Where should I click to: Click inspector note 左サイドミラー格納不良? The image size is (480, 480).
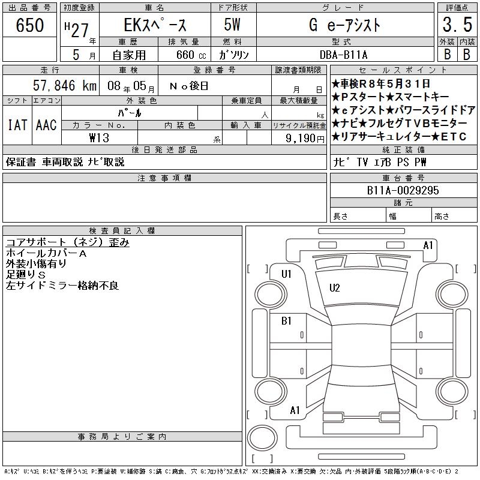click(62, 286)
